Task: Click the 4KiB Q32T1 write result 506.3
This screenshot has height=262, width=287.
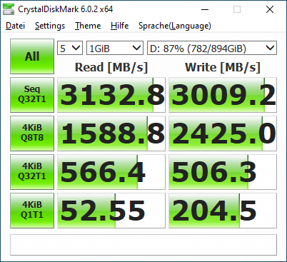Action: click(x=223, y=172)
